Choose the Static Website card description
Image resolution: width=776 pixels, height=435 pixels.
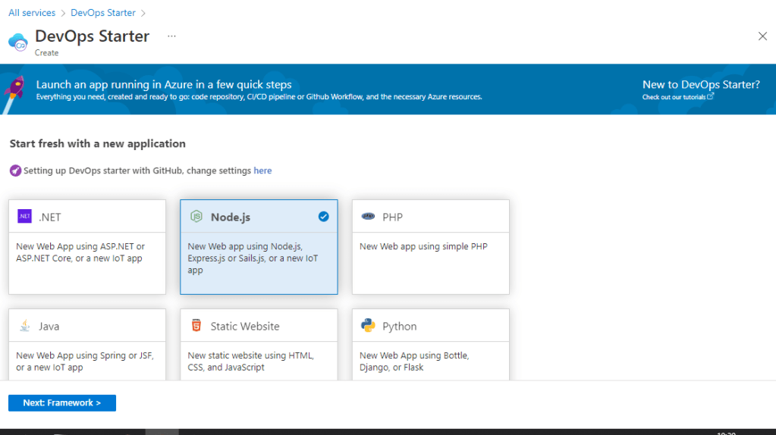[x=250, y=361]
